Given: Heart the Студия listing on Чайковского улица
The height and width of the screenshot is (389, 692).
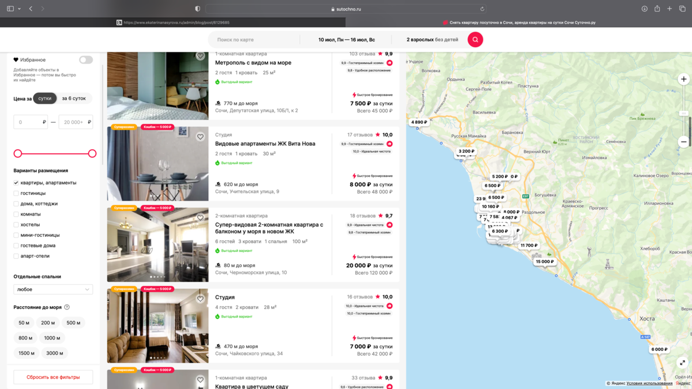Looking at the screenshot, I should coord(200,299).
